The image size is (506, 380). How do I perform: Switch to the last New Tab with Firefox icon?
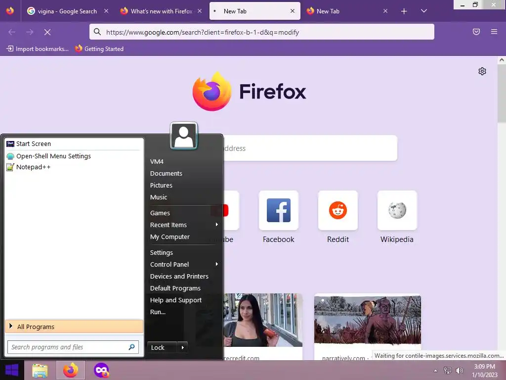[347, 11]
